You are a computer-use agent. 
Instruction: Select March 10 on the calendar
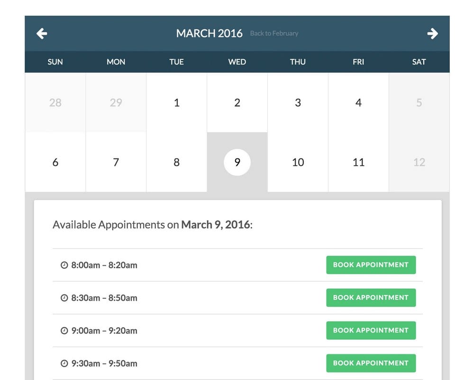298,162
